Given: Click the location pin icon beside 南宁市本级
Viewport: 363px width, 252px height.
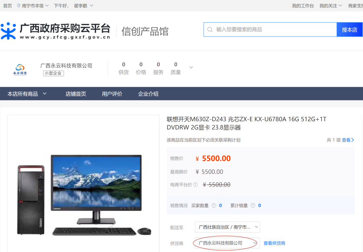Looking at the screenshot, I should click(19, 5).
